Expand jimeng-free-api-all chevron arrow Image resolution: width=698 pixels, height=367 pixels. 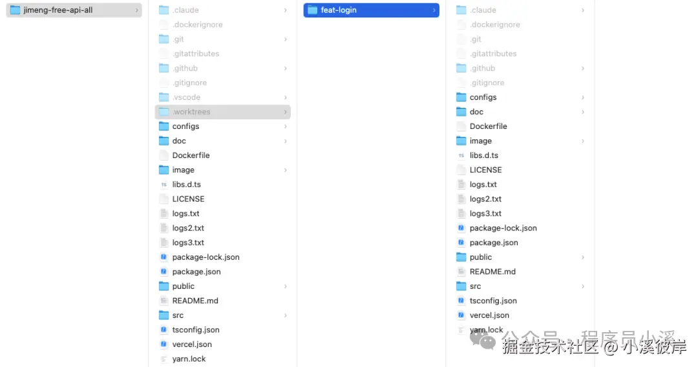coord(136,10)
